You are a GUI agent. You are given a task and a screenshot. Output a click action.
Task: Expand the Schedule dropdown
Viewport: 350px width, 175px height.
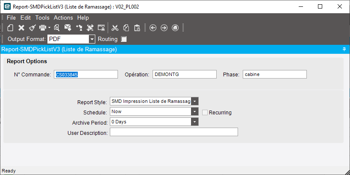click(x=194, y=111)
